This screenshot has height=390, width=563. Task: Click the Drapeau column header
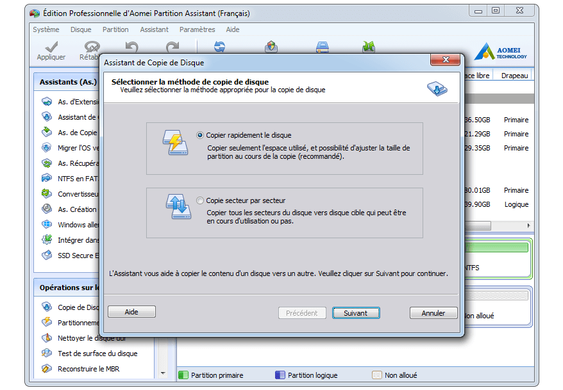pyautogui.click(x=514, y=76)
